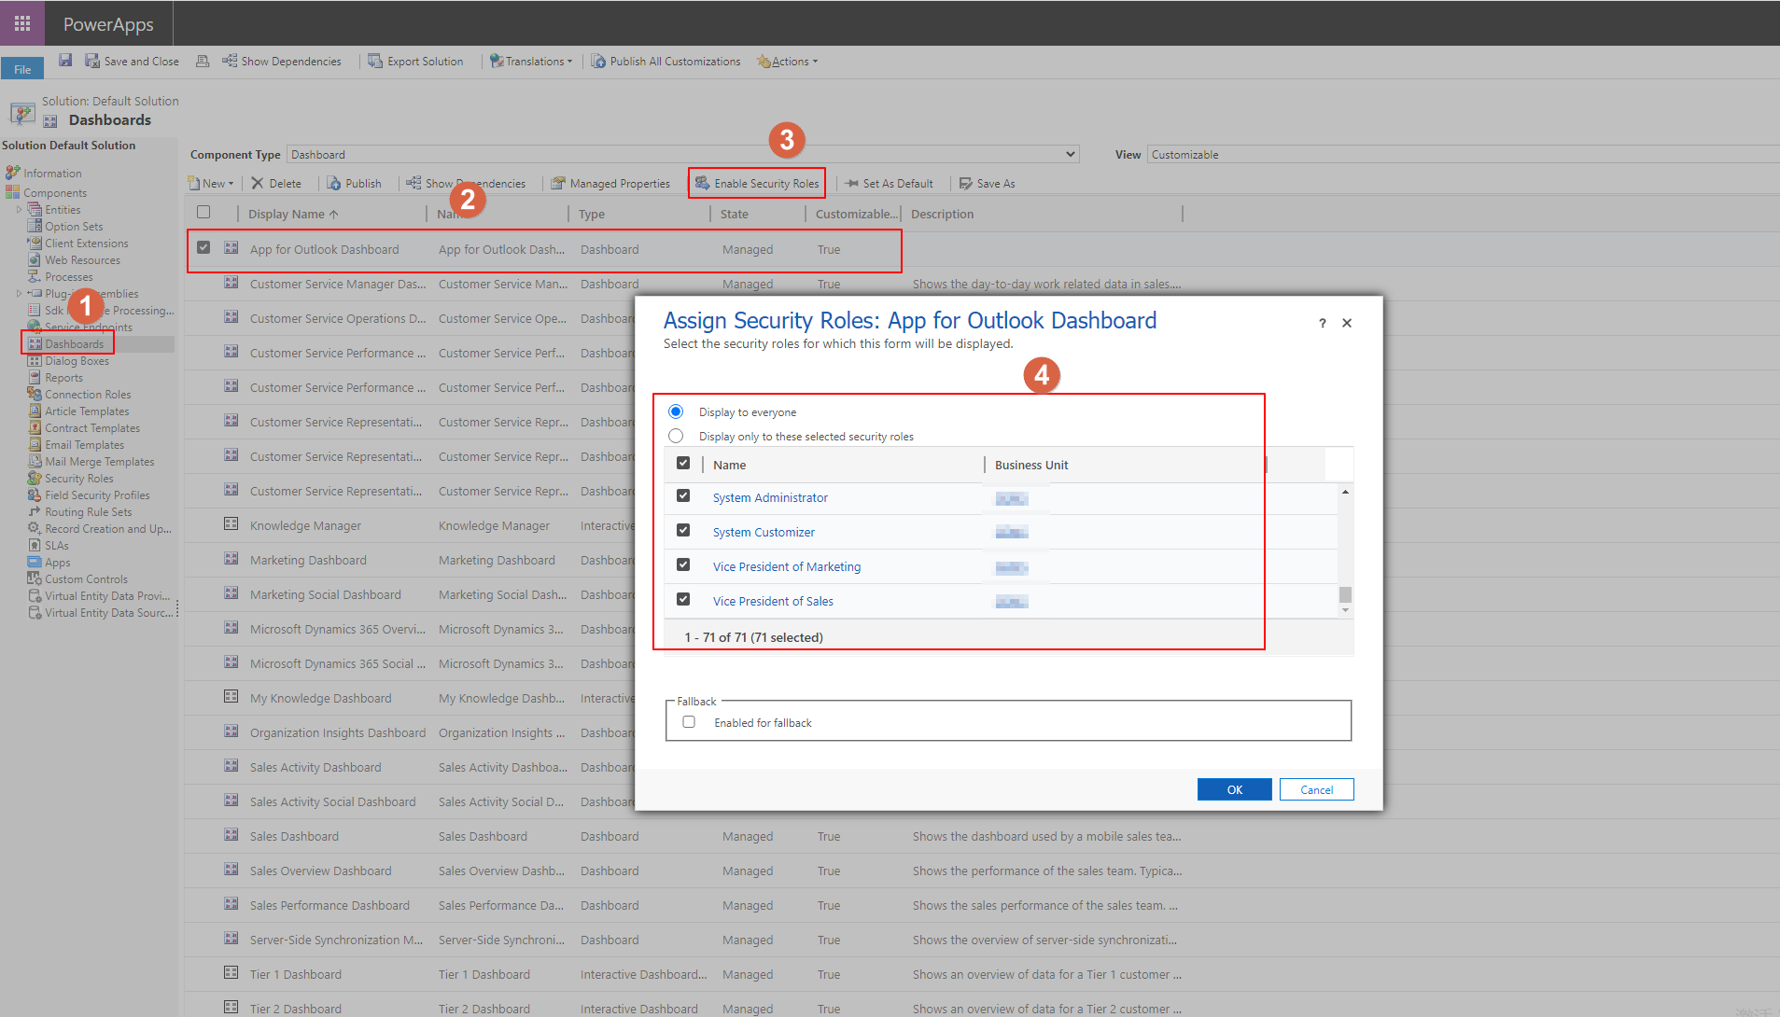Viewport: 1780px width, 1017px height.
Task: Open the System Administrator role link
Action: 770,497
